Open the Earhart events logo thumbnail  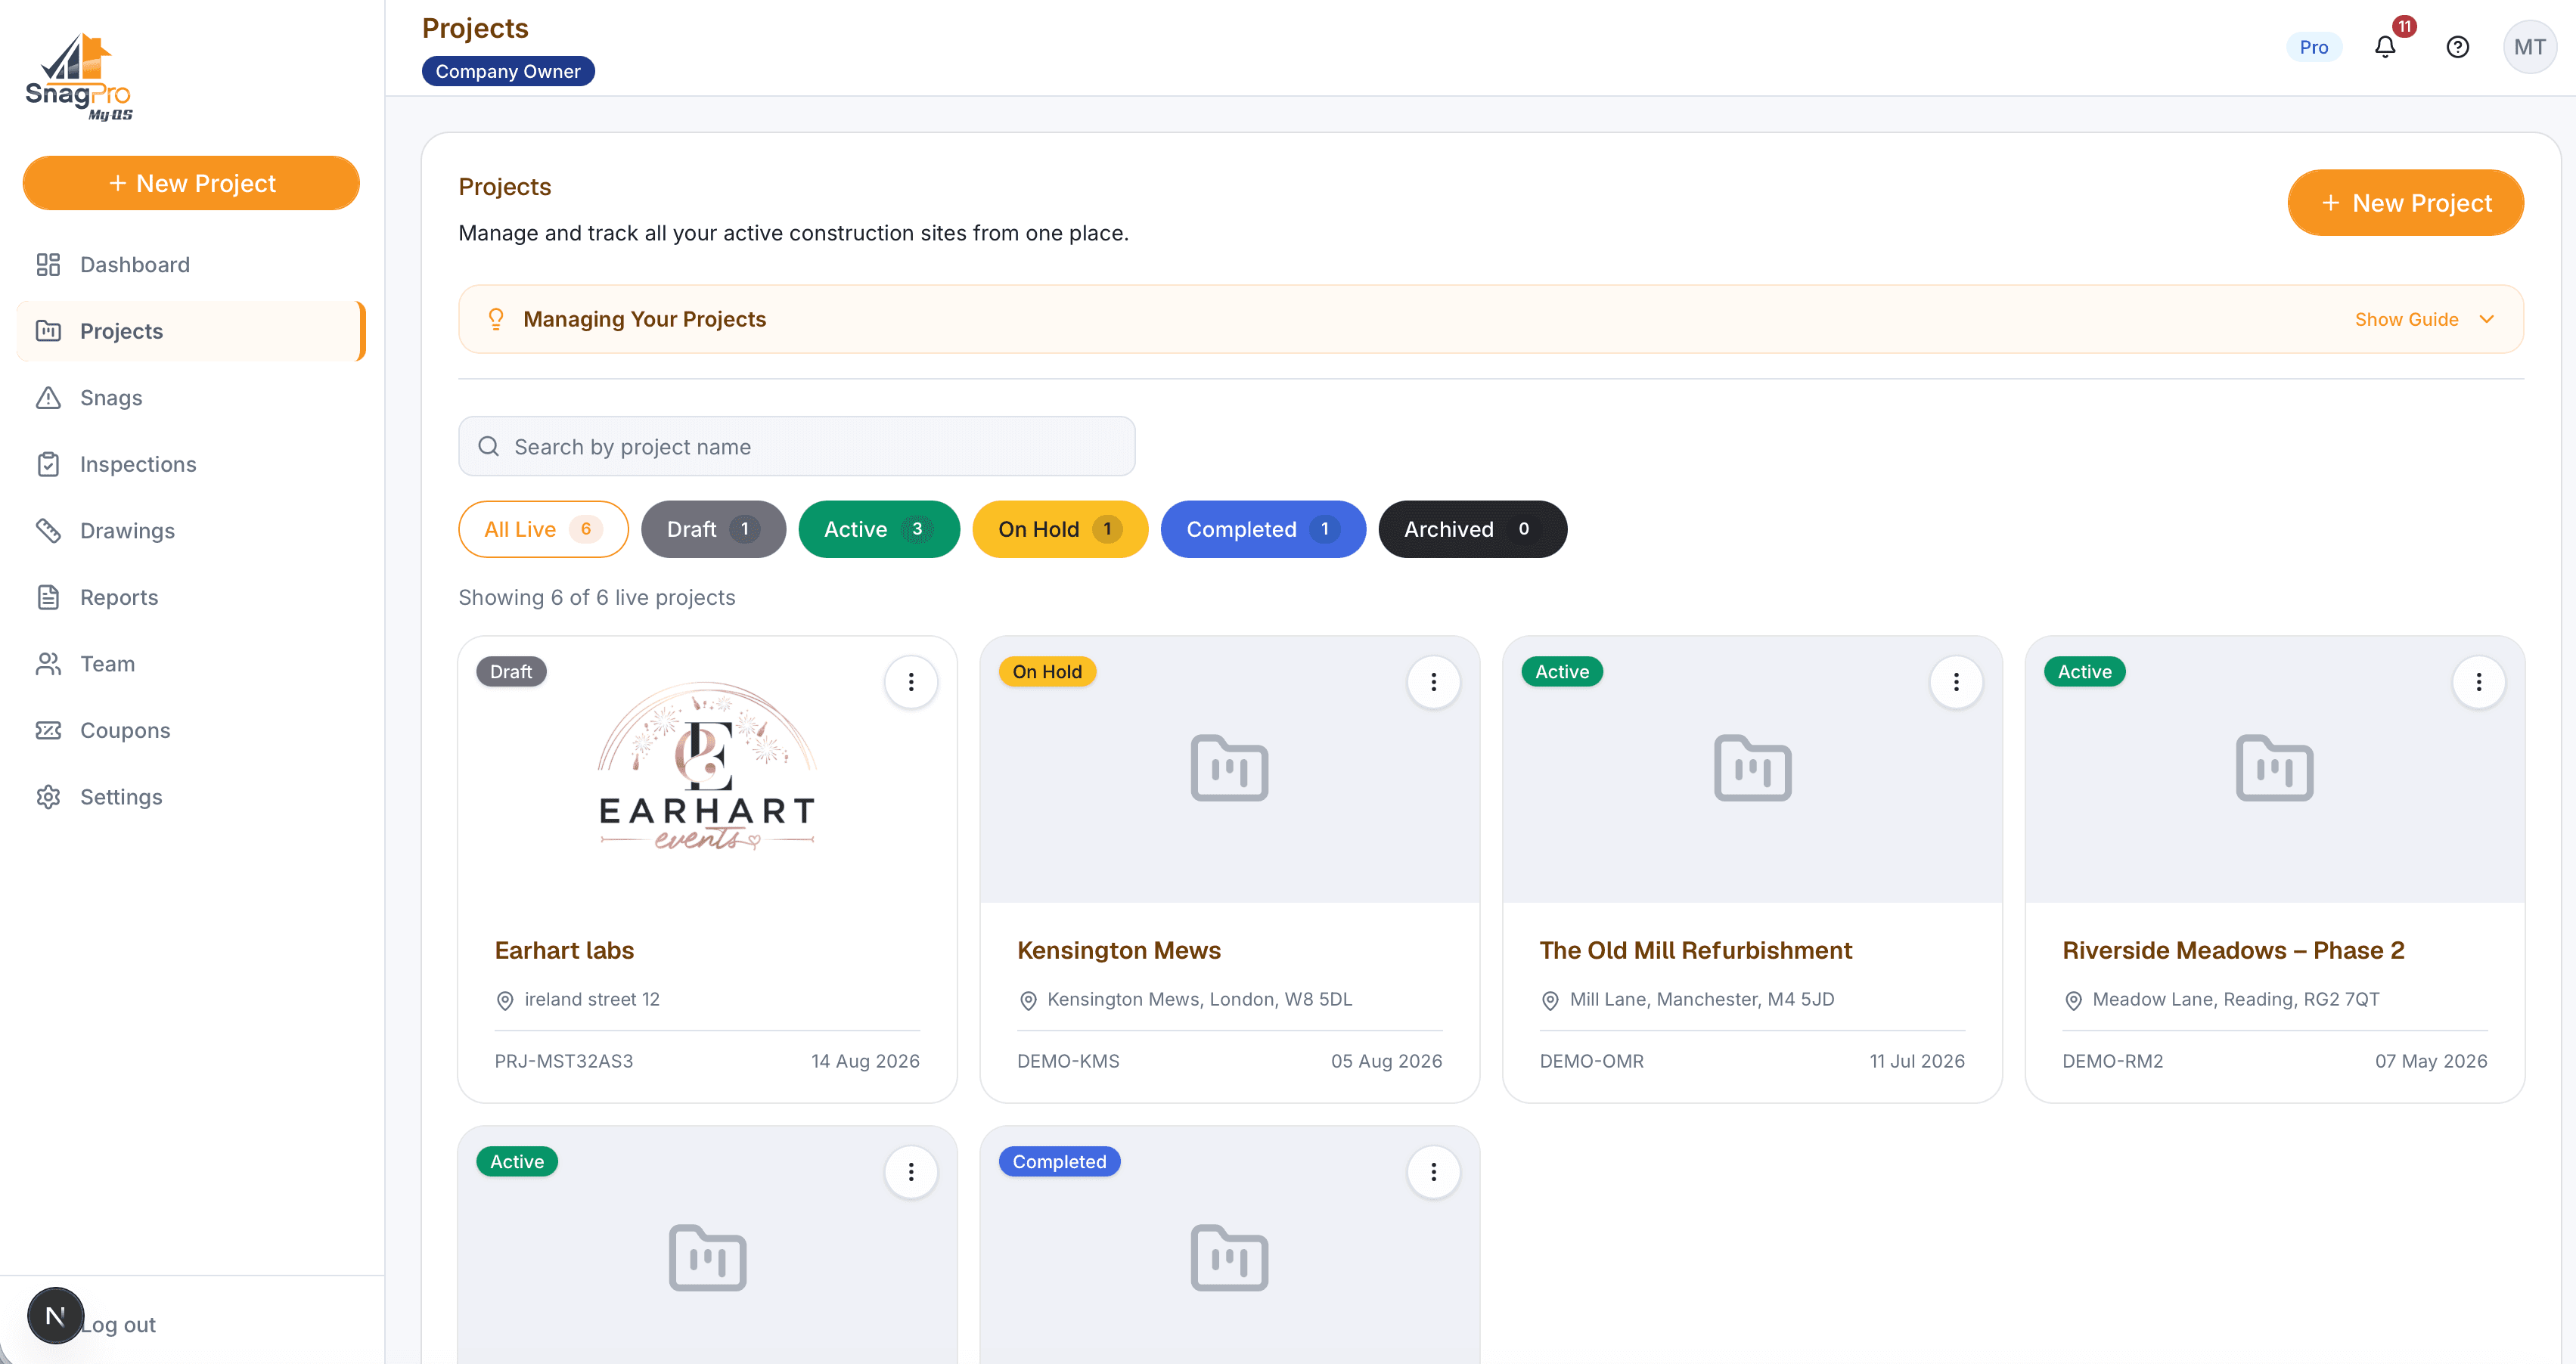click(707, 767)
